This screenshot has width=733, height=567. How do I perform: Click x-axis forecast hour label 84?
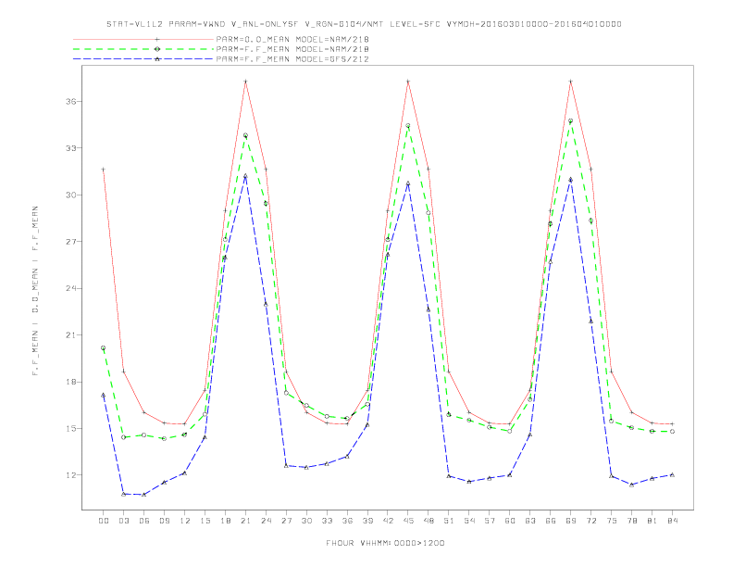point(673,521)
